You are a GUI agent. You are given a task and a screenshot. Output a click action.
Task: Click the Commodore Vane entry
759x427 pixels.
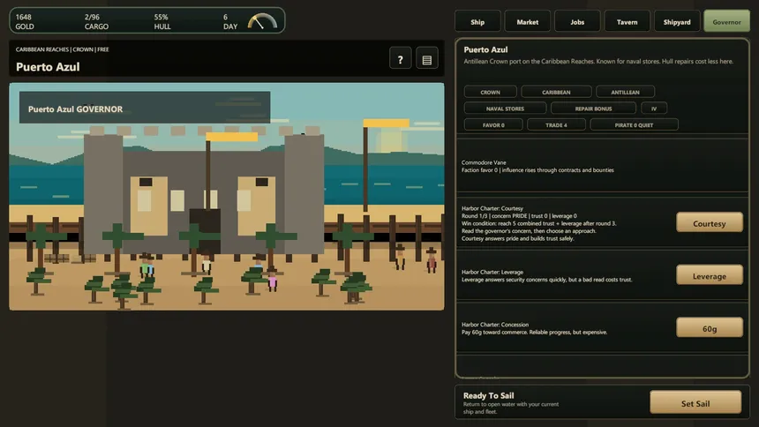tap(602, 166)
